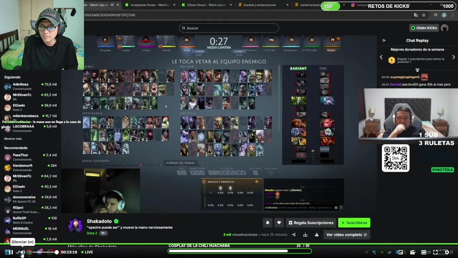The width and height of the screenshot is (458, 258).
Task: Click the Zorviel chat username
Action: tap(396, 85)
